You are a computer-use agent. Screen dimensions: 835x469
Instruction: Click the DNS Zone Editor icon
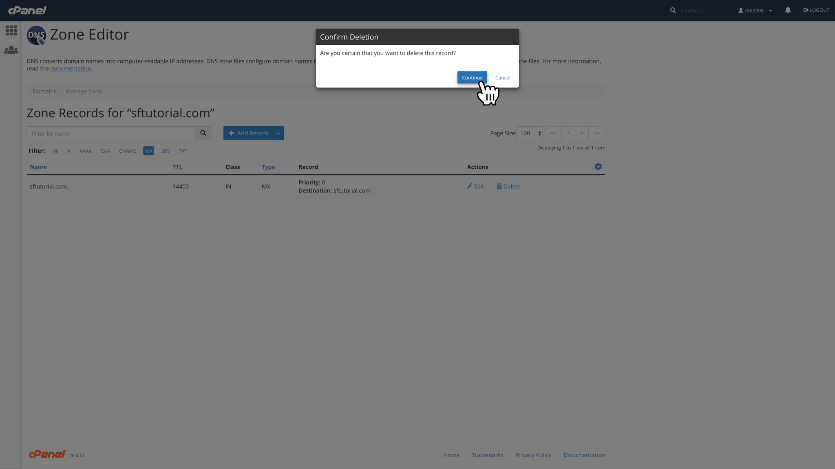(36, 35)
